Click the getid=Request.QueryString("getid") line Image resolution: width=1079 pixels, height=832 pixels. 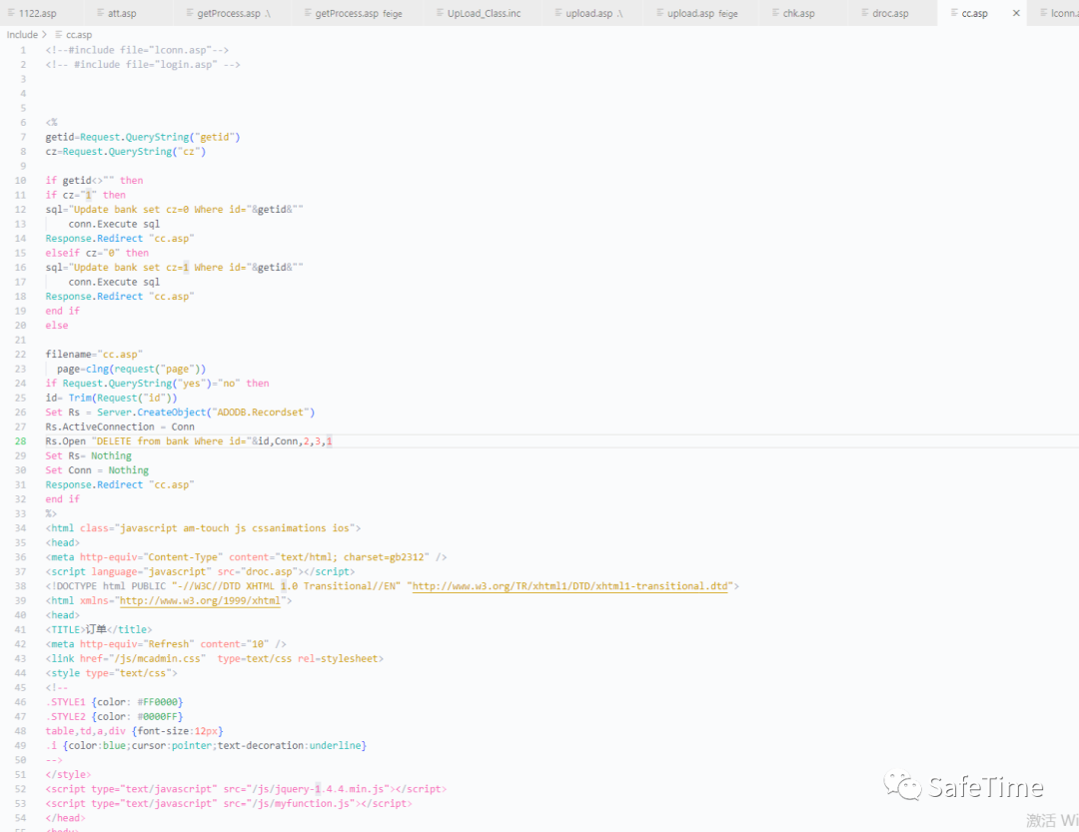pos(143,137)
